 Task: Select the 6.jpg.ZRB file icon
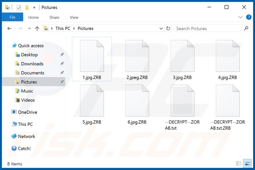point(137,100)
